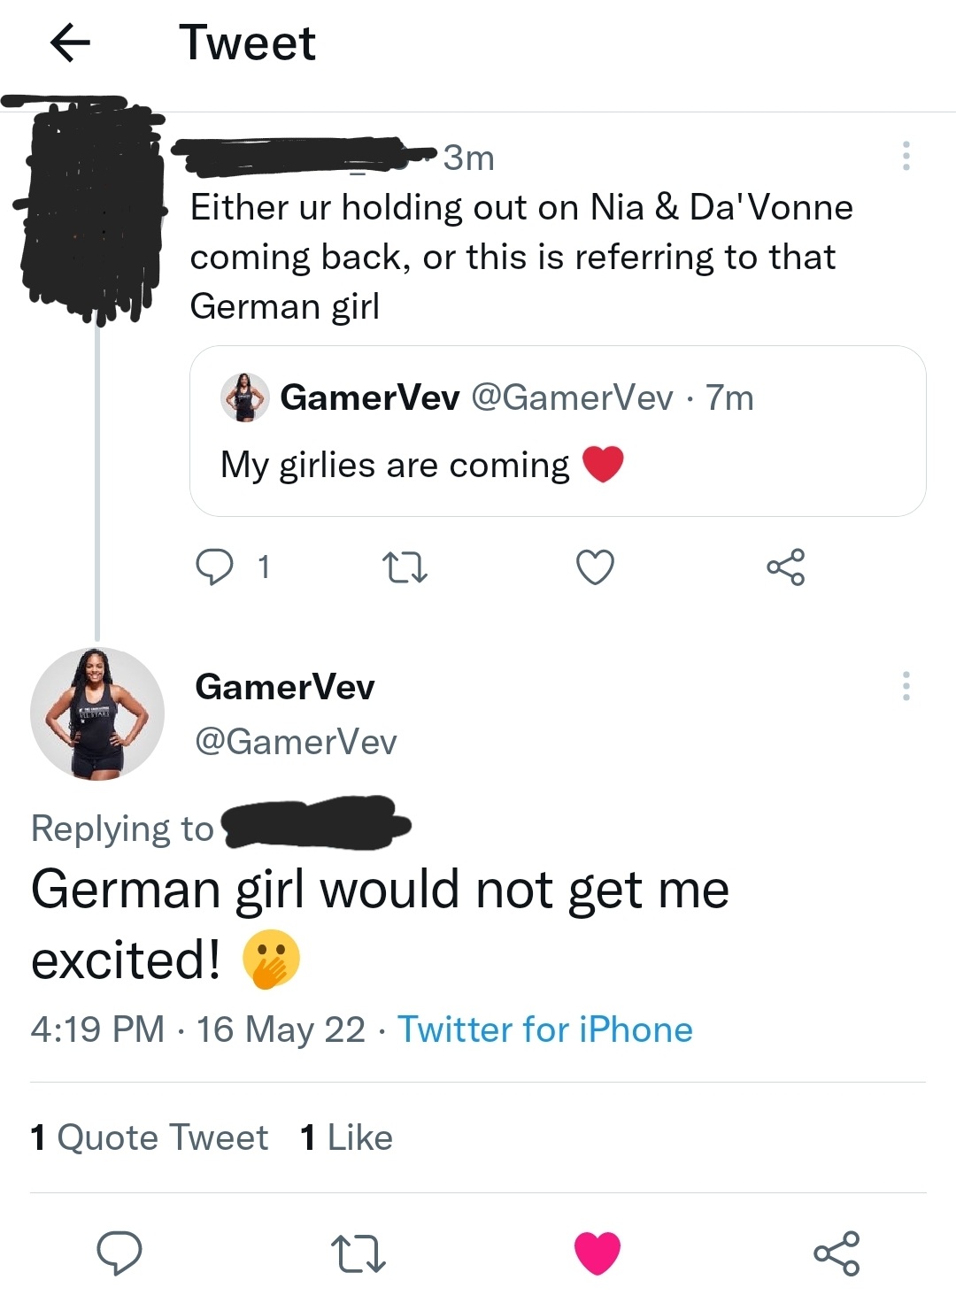The image size is (956, 1303).
Task: Open the Twitter for iPhone link
Action: [x=545, y=1029]
